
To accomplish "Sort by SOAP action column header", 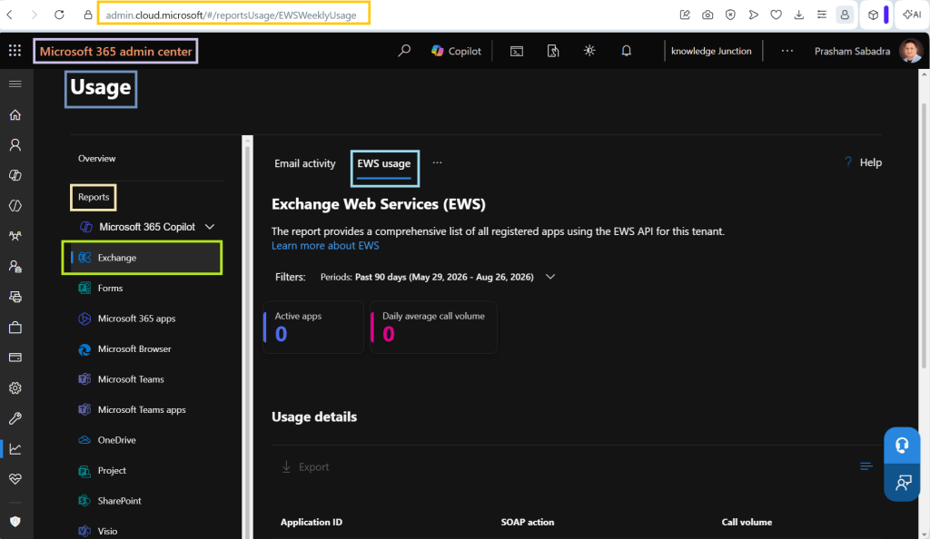I will tap(528, 523).
